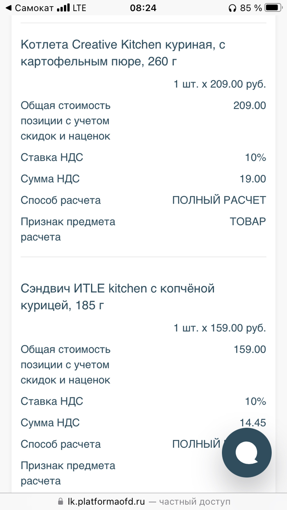Tap the 1 шт. x 209.00 руб. line

pos(219,84)
